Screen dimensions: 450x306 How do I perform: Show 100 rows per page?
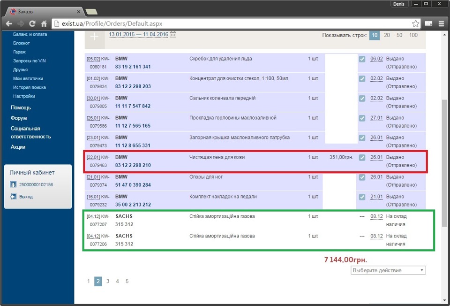413,35
